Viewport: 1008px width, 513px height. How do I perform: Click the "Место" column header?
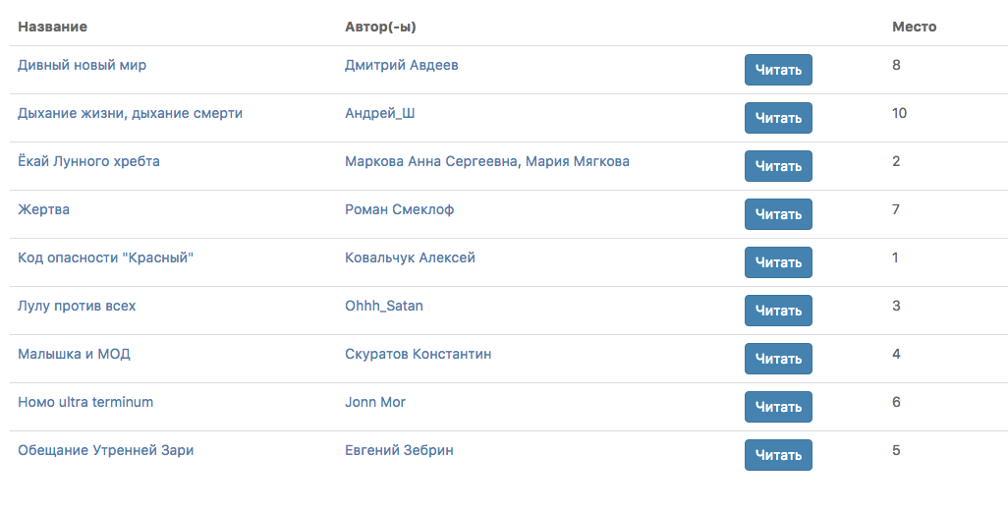coord(914,27)
